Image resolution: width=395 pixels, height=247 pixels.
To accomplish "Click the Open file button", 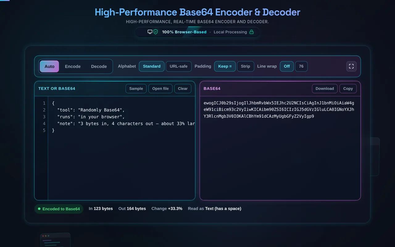I will pyautogui.click(x=160, y=89).
